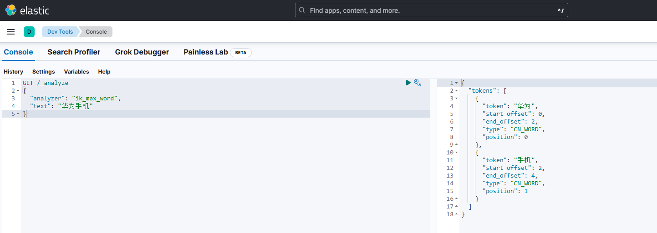657x233 pixels.
Task: Click the green D space avatar
Action: [29, 32]
